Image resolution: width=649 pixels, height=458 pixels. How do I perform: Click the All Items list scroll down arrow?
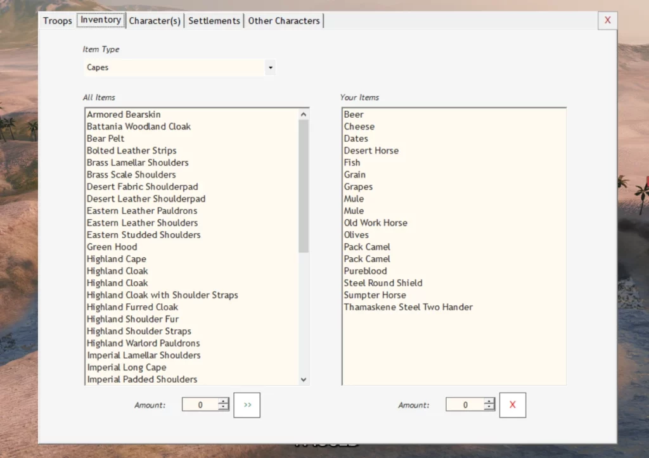[x=304, y=379]
